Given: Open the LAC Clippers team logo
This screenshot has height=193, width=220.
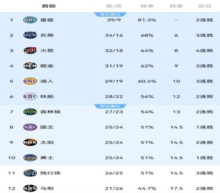Looking at the screenshot, I should 30,96.
